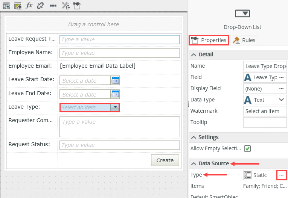
Task: Switch to the Rules tab
Action: (244, 40)
